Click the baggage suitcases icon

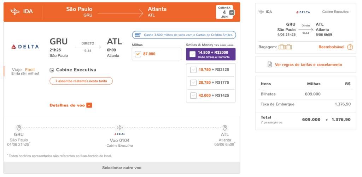click(x=285, y=47)
